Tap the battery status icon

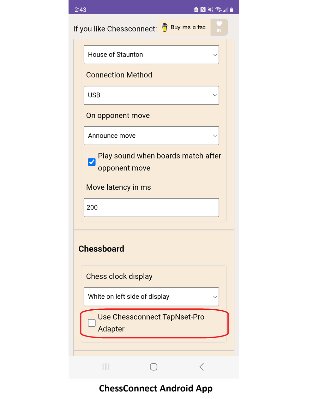232,10
